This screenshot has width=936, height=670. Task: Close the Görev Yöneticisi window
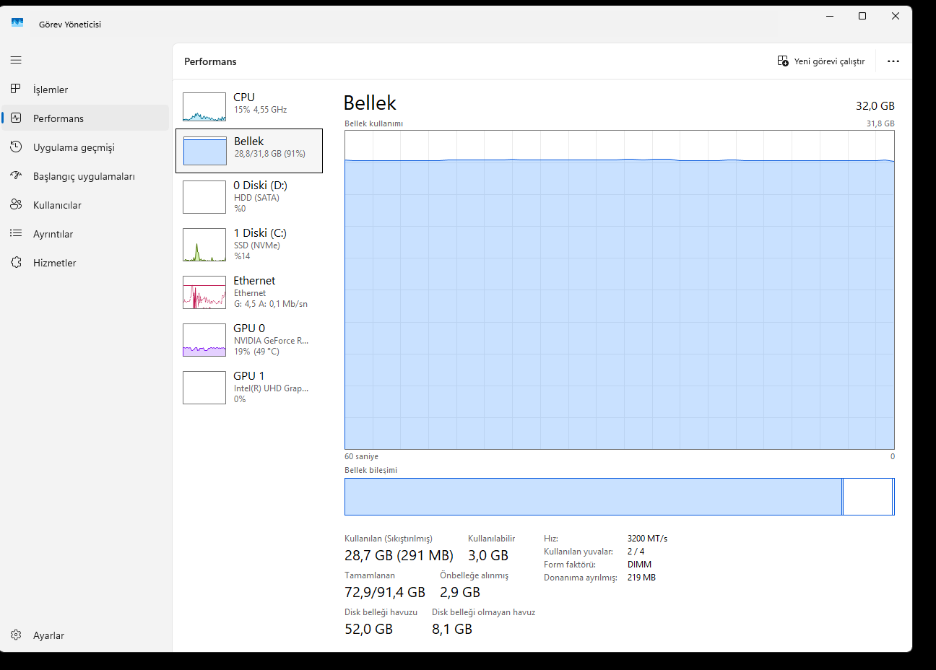(x=896, y=16)
